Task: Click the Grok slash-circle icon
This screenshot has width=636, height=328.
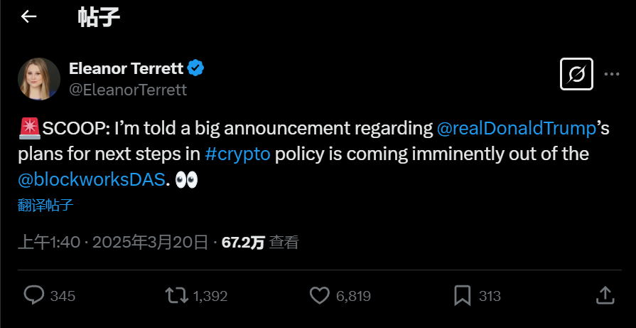Action: [576, 73]
